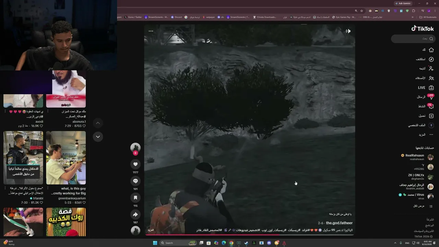Open the browser zoom magnifier icon

(356, 11)
